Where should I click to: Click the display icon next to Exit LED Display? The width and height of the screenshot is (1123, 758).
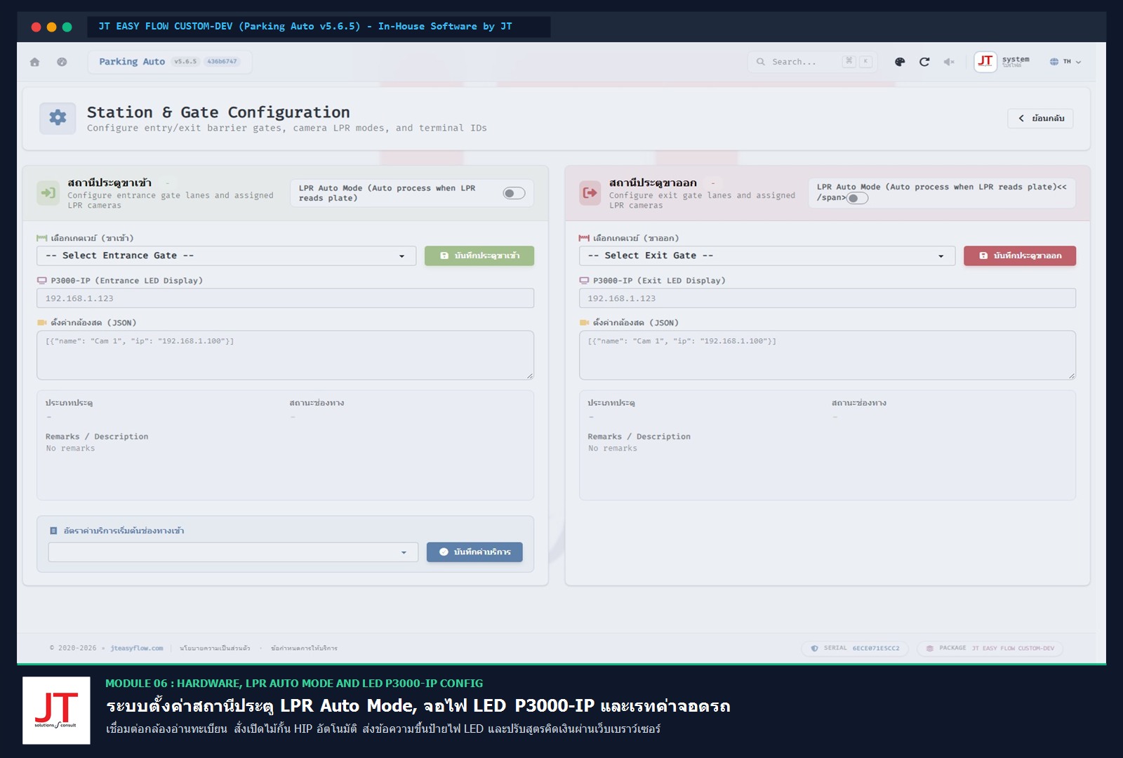coord(584,281)
